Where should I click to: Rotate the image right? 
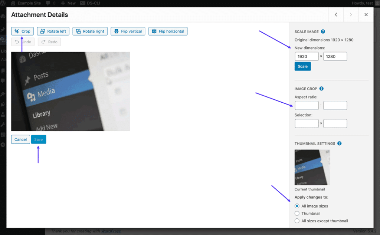point(90,31)
